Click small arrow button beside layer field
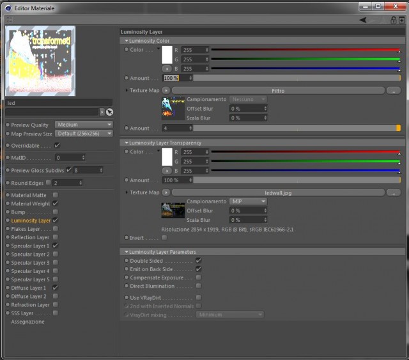The width and height of the screenshot is (409, 360). tap(102, 112)
